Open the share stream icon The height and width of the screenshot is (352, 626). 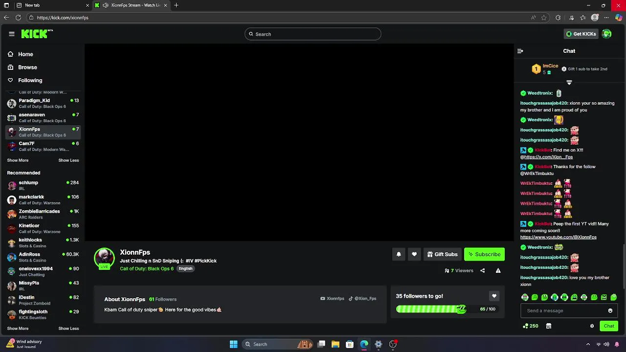click(482, 270)
